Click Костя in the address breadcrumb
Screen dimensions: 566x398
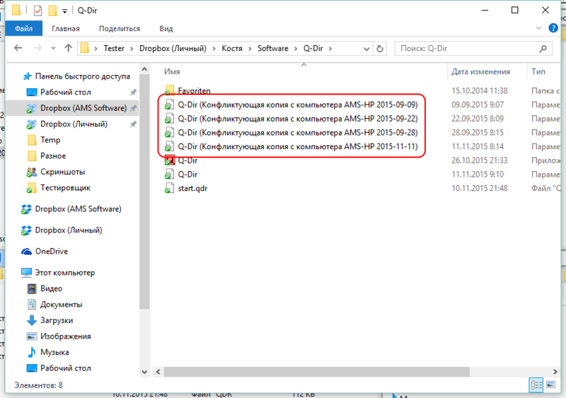(232, 48)
